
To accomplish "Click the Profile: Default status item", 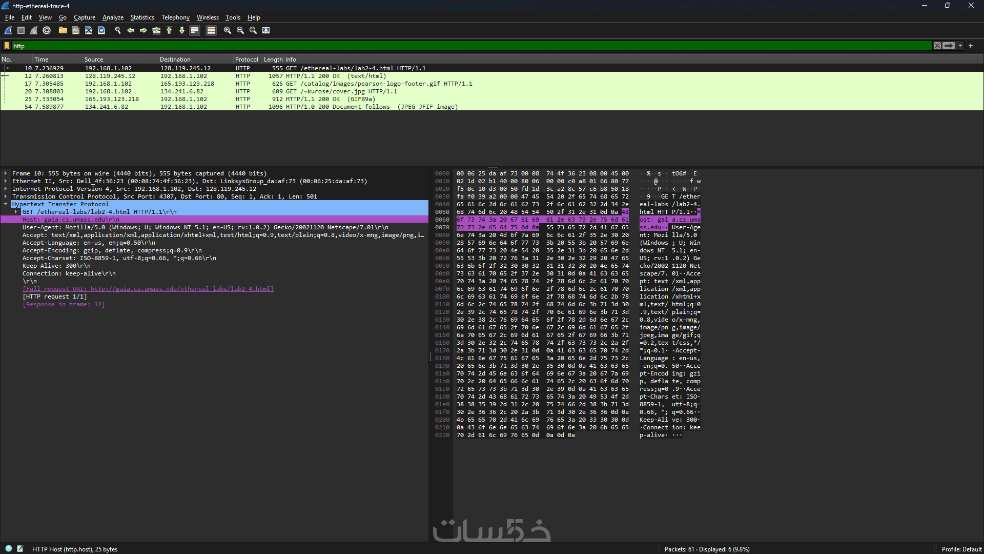I will 961,549.
